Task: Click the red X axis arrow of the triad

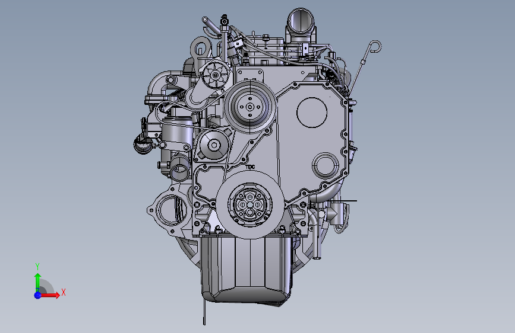Action: (x=51, y=295)
